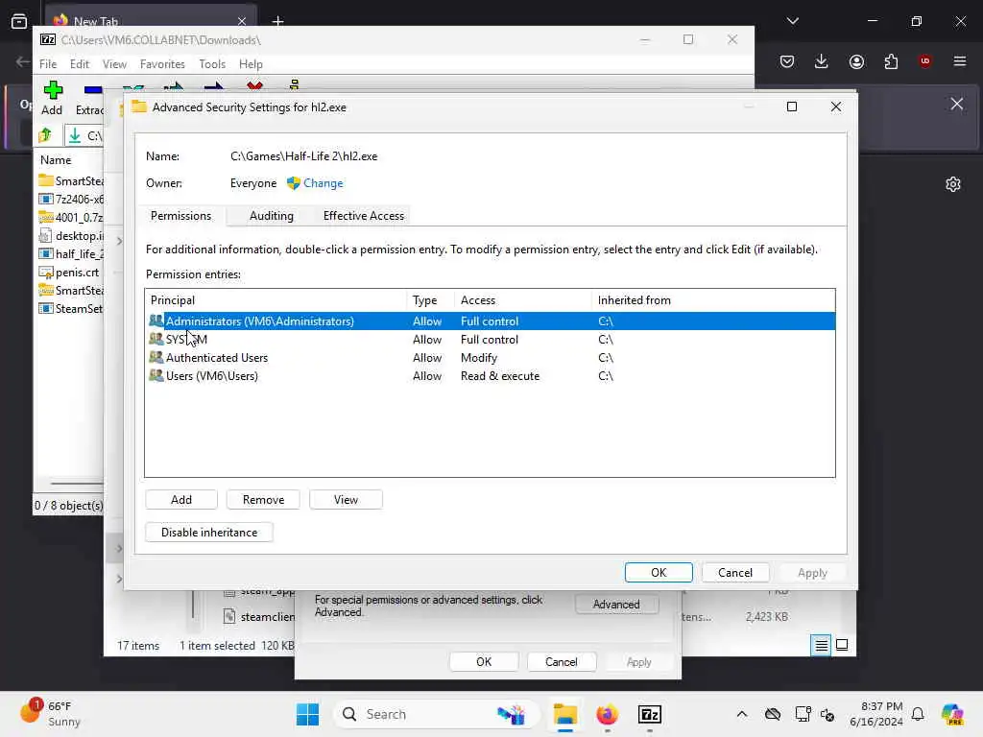Switch Explorer to large icons view

pos(842,645)
